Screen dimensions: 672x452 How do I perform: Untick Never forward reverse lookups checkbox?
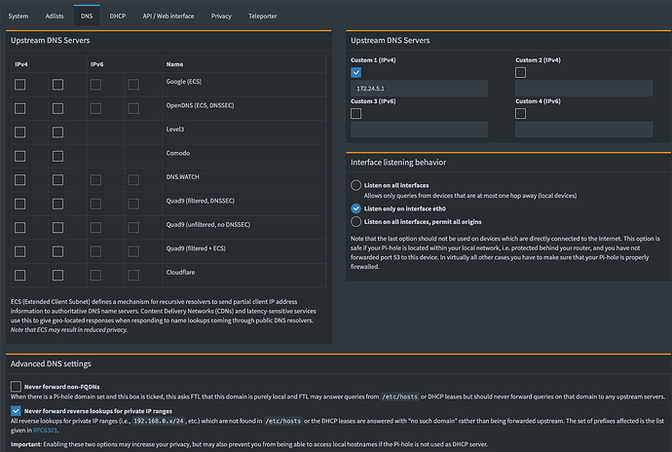click(16, 410)
